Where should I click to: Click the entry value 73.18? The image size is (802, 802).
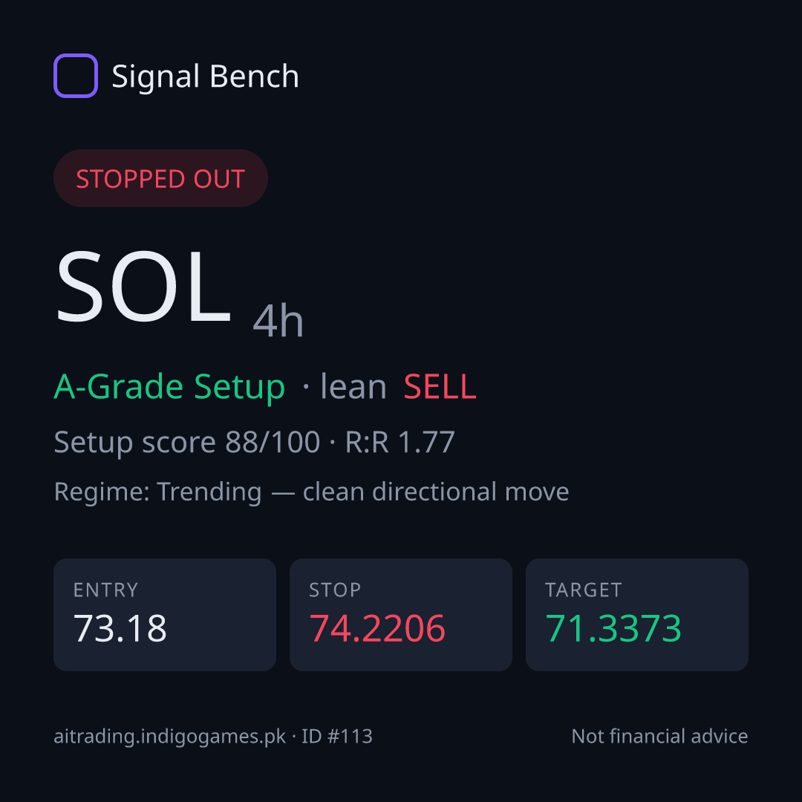click(x=120, y=628)
